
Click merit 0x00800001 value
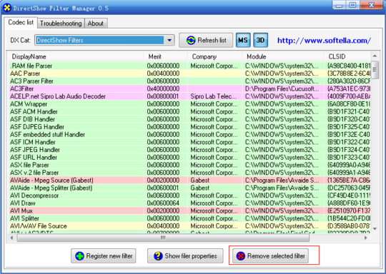(x=163, y=96)
